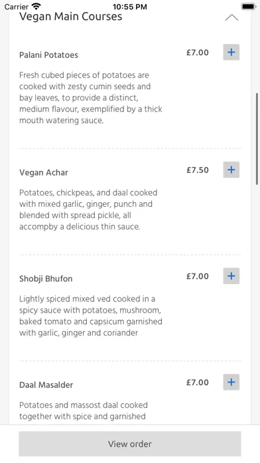Viewport: 260px width, 463px height.
Task: Select the Palani Potatoes item title
Action: [x=48, y=55]
